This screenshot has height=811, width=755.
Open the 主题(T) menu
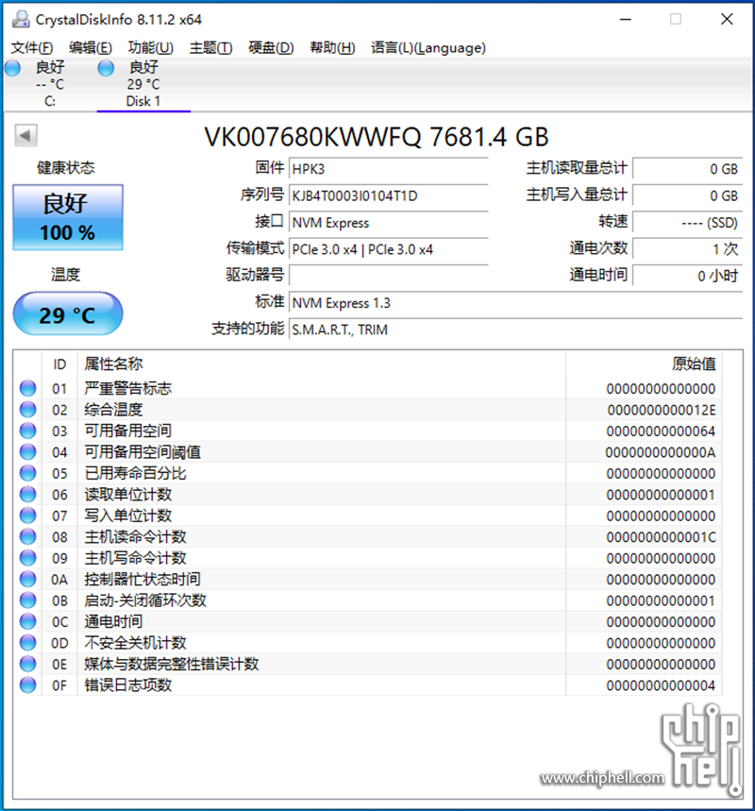click(x=211, y=47)
